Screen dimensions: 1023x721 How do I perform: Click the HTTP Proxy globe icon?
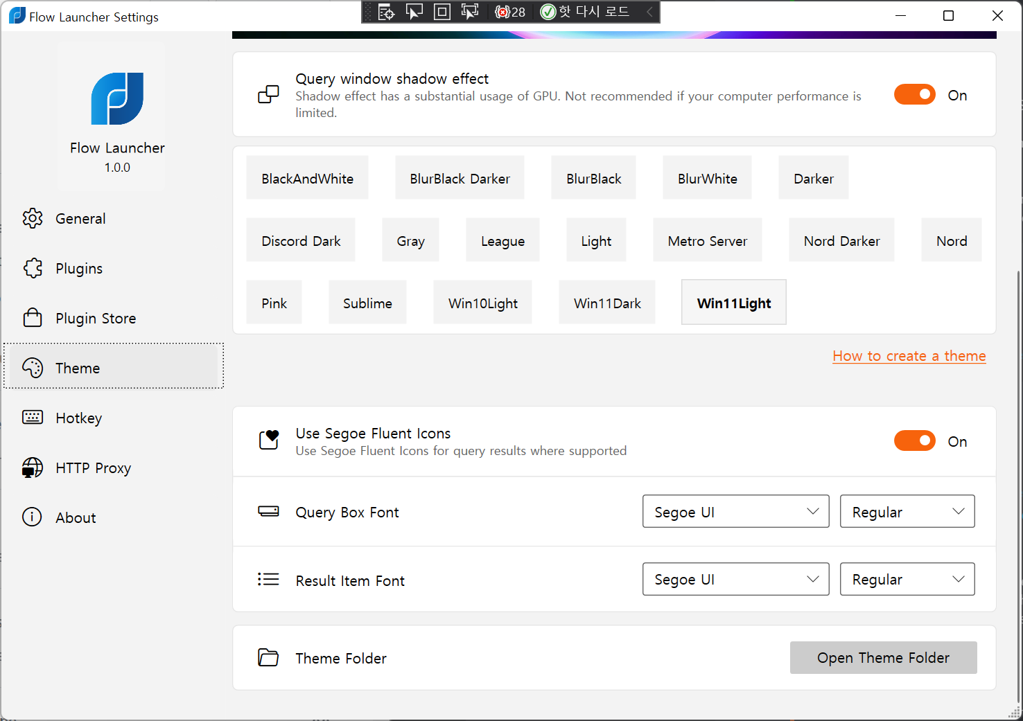[x=33, y=468]
